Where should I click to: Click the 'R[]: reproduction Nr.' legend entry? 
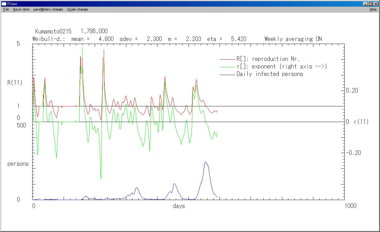click(268, 59)
